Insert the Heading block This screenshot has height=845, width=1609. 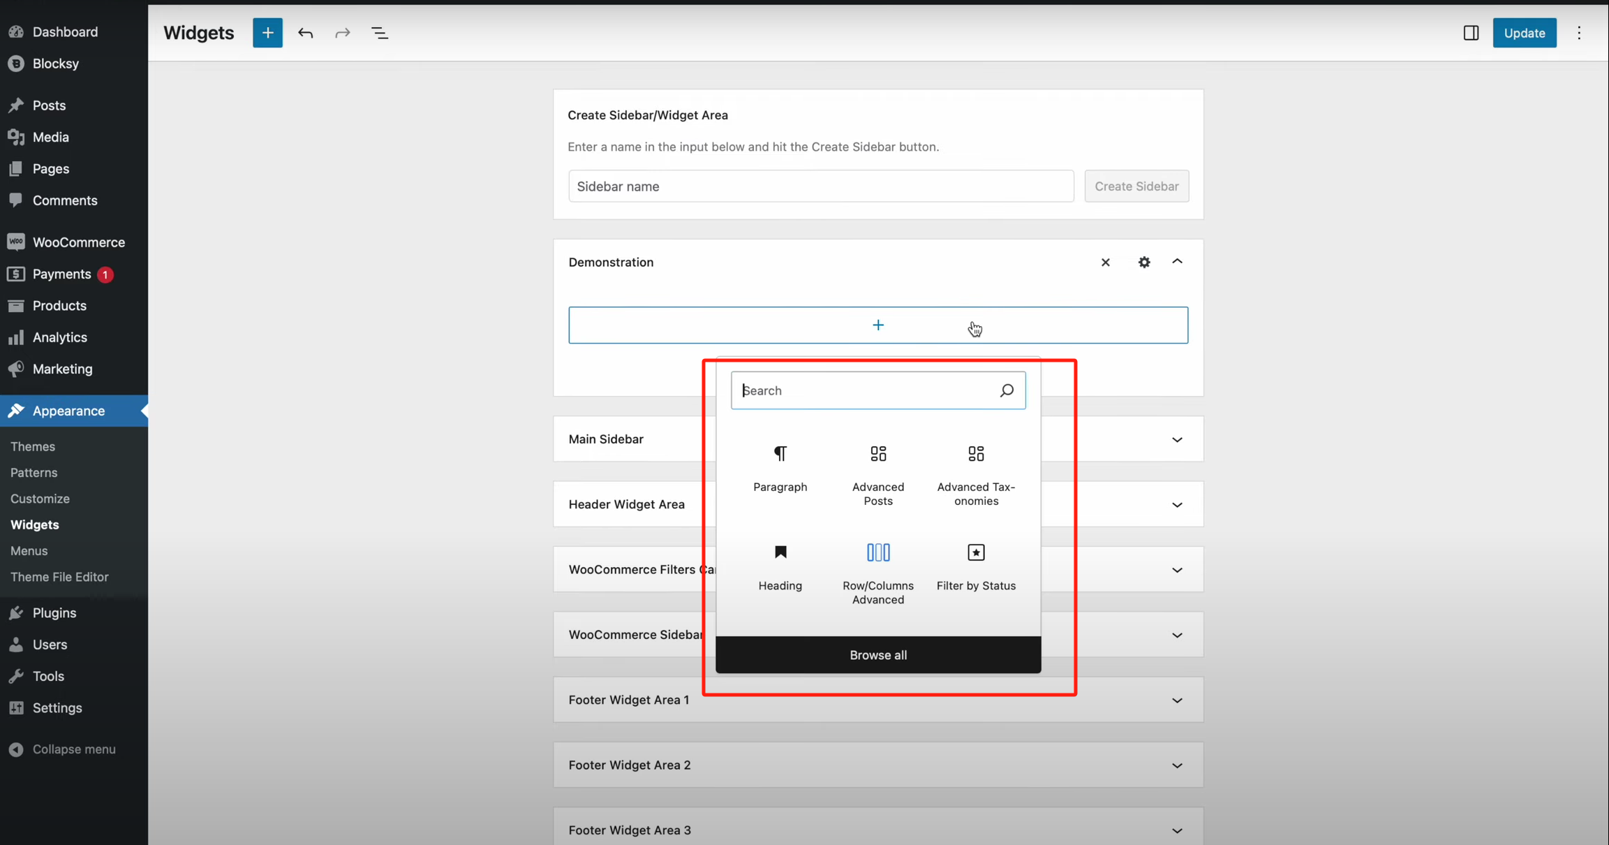pos(780,566)
